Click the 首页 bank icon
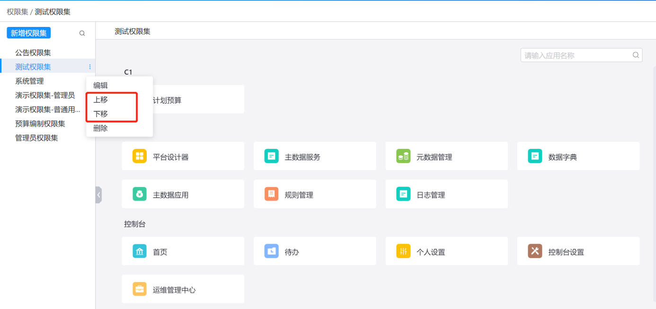Image resolution: width=656 pixels, height=309 pixels. click(x=140, y=251)
